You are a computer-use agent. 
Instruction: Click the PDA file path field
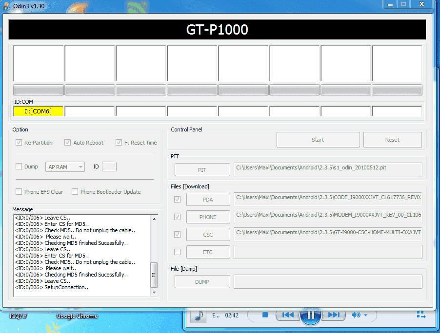328,200
